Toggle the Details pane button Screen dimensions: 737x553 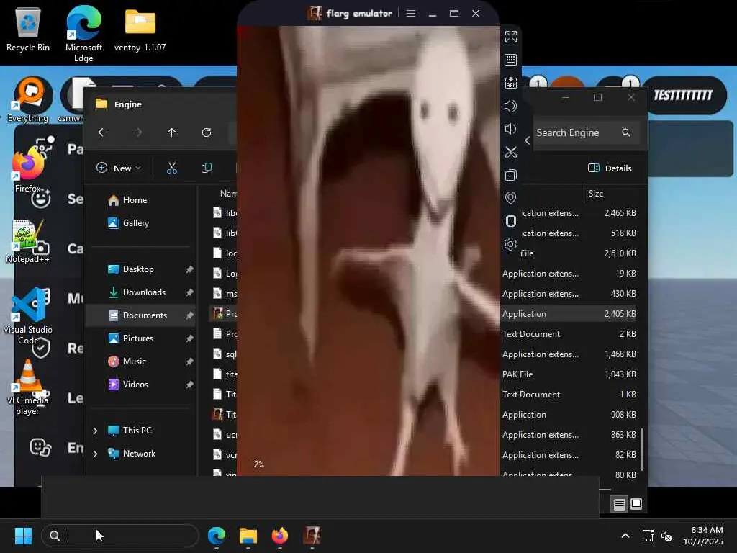pyautogui.click(x=610, y=168)
